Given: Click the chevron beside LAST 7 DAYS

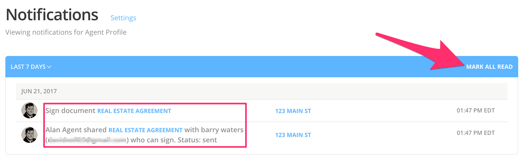Looking at the screenshot, I should click(49, 67).
